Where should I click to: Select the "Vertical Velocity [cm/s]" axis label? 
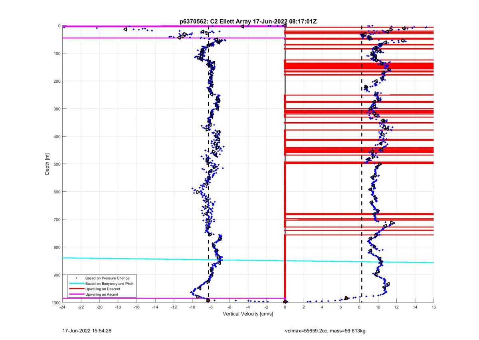[248, 314]
